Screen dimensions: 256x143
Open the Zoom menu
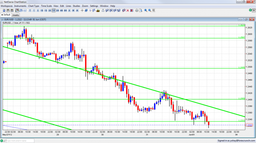click(85, 6)
